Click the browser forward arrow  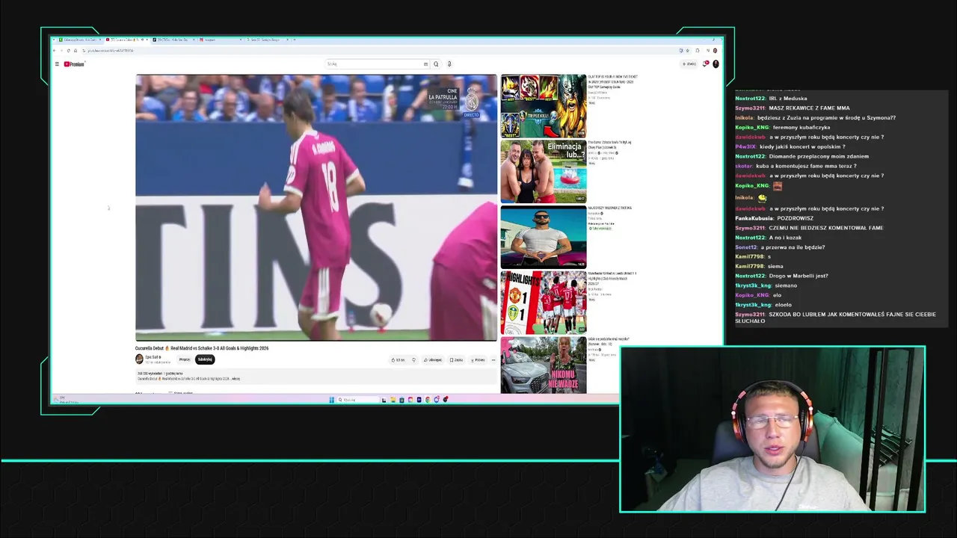click(61, 51)
